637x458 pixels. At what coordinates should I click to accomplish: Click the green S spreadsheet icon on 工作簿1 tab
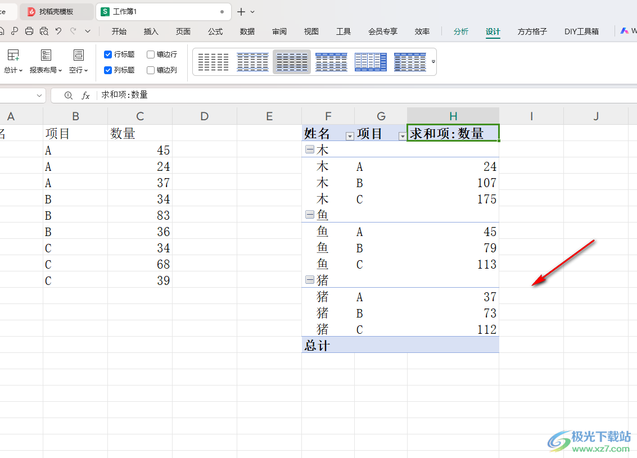click(x=105, y=12)
